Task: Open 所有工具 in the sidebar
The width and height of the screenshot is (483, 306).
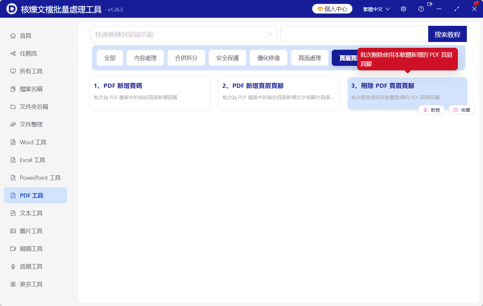Action: [x=35, y=71]
